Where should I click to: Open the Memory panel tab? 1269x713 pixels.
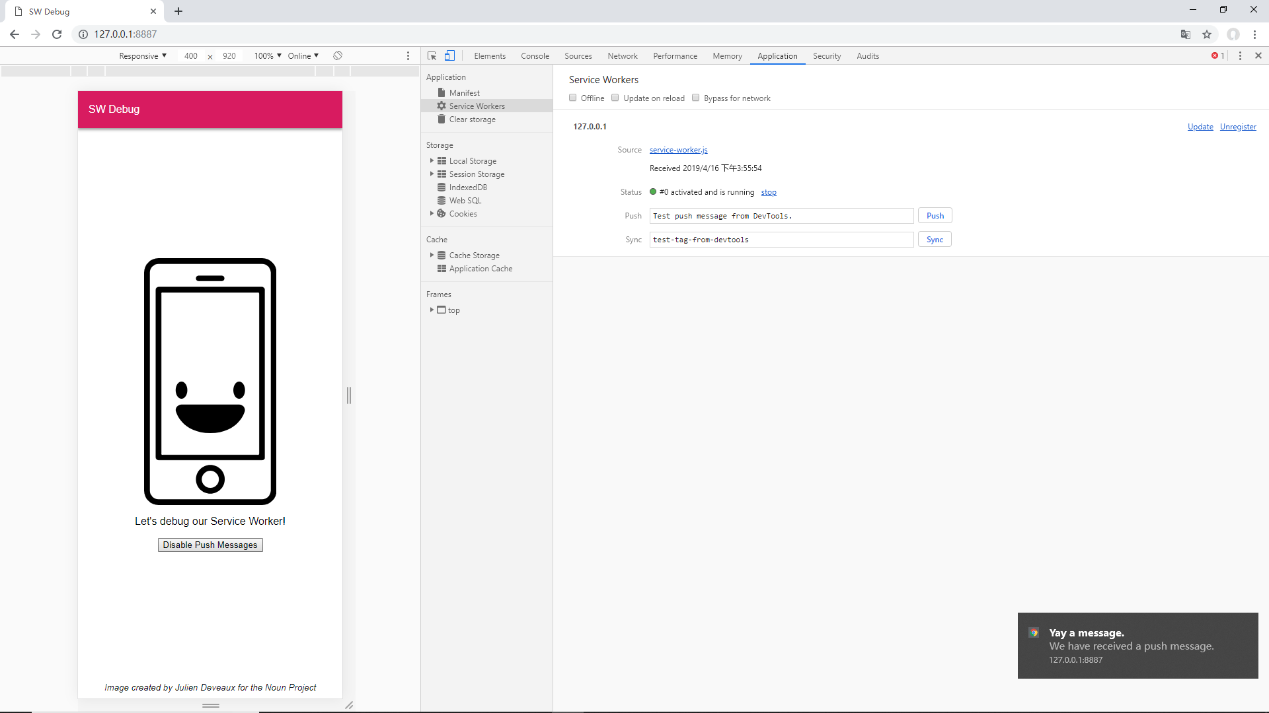726,56
